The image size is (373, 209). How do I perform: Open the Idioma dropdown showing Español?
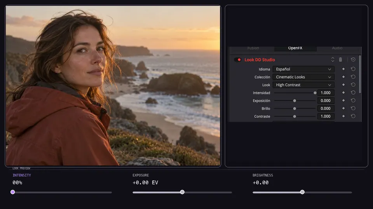[303, 69]
